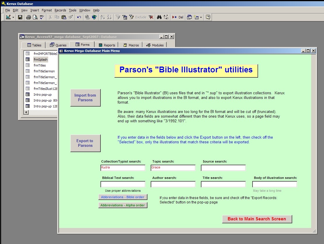Screen dimensions: 324x244
Task: Open the View menu
Action: (24, 10)
